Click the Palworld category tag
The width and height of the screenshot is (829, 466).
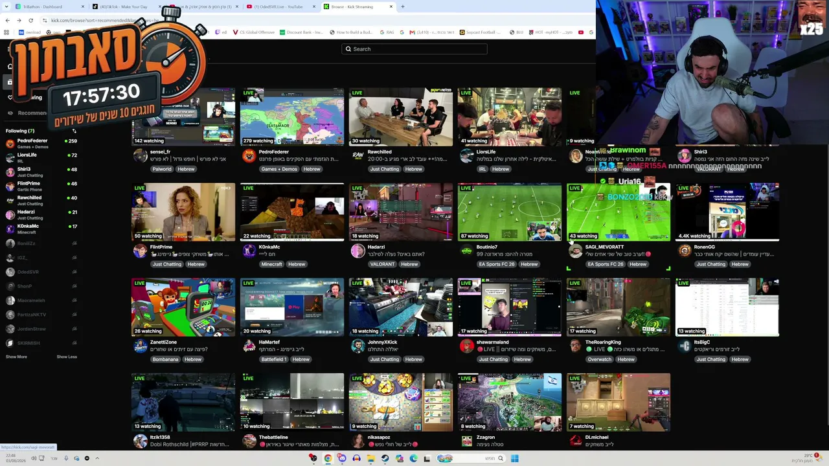pyautogui.click(x=162, y=169)
